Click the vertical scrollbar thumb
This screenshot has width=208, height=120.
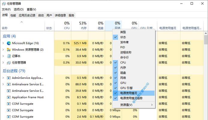pyautogui.click(x=206, y=40)
